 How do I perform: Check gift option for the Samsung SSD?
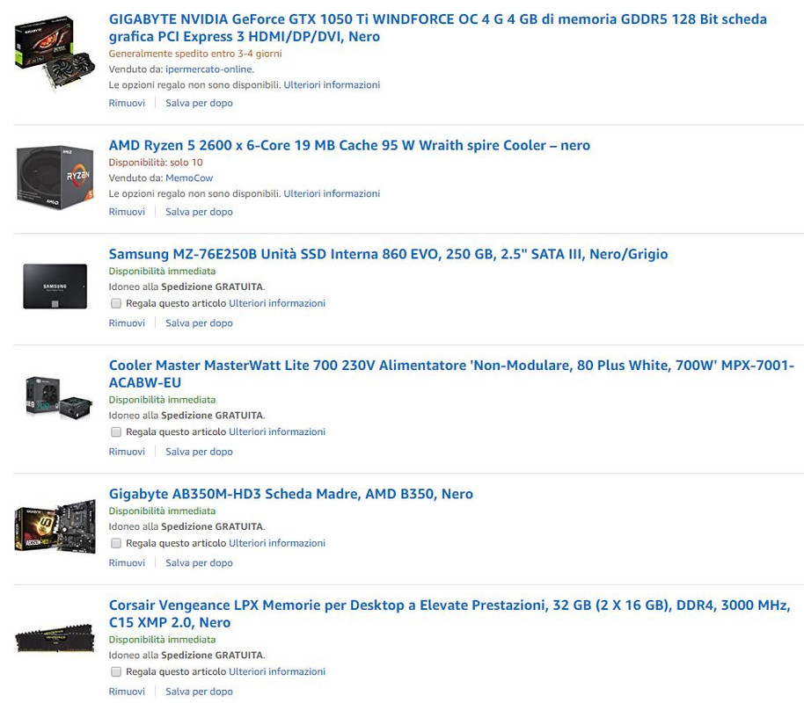tap(116, 303)
